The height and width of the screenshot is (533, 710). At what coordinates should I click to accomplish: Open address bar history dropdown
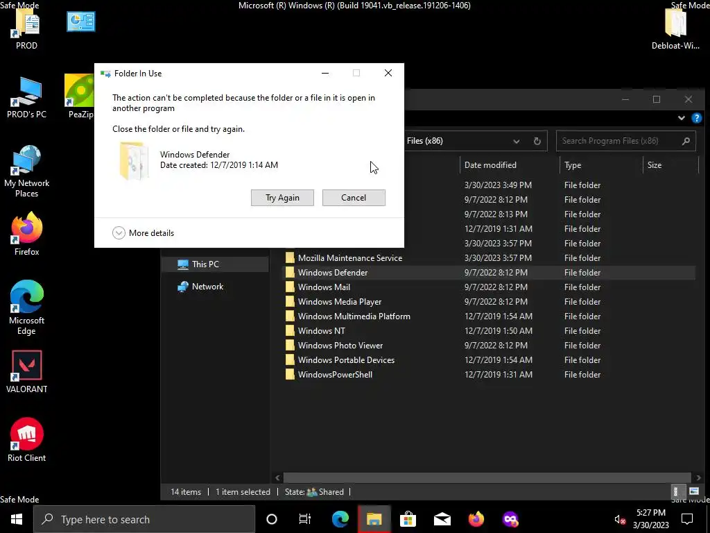pos(516,141)
